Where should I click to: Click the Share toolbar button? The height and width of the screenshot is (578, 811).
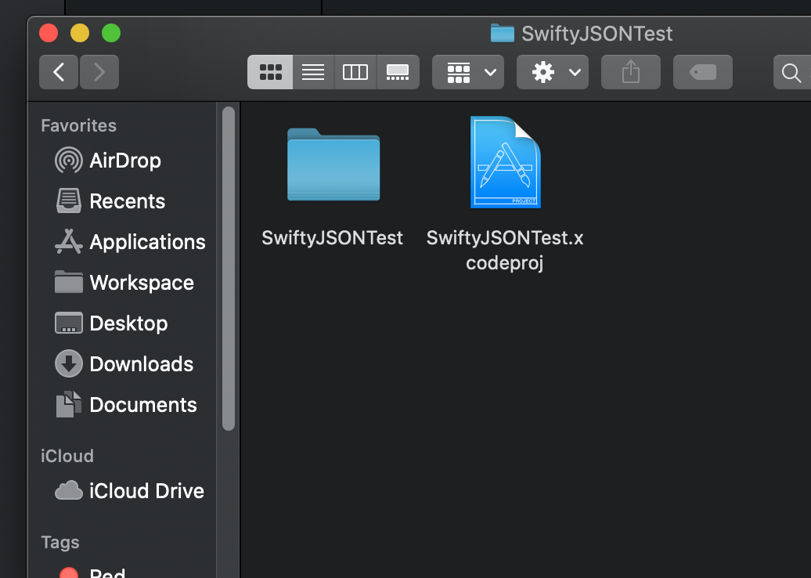point(630,72)
